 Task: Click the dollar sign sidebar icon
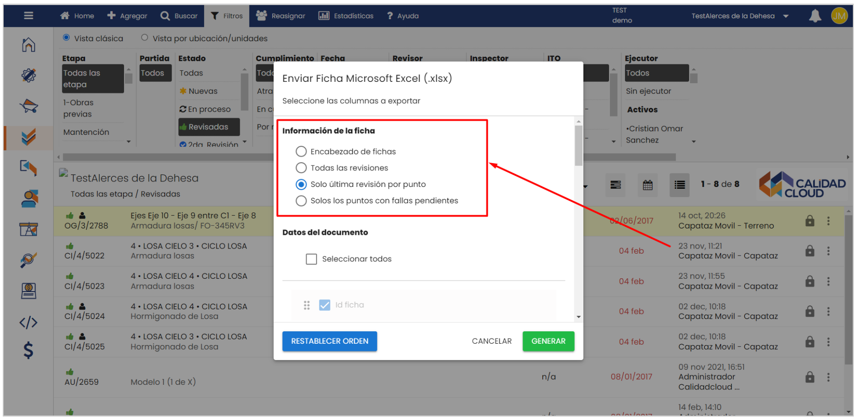[x=28, y=351]
